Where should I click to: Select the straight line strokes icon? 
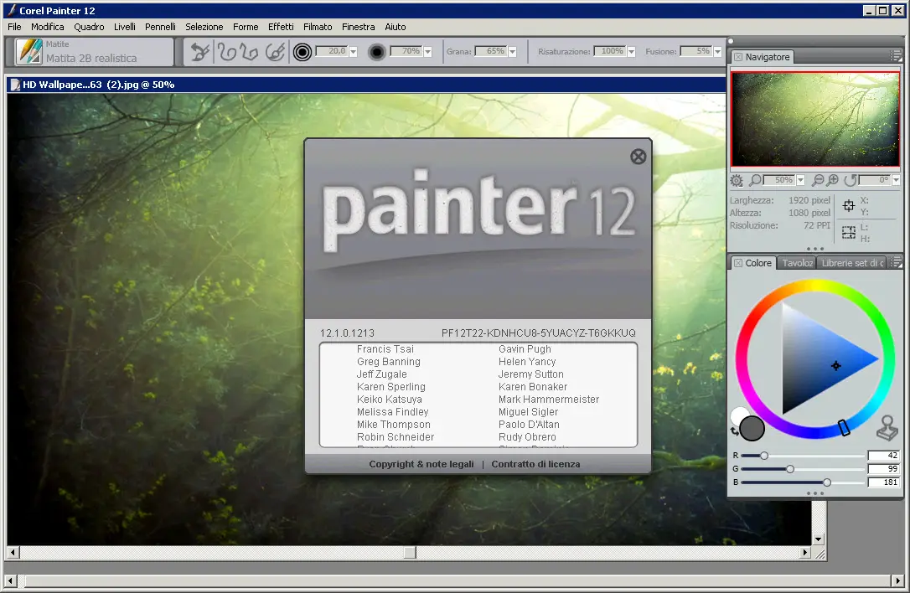tap(250, 52)
